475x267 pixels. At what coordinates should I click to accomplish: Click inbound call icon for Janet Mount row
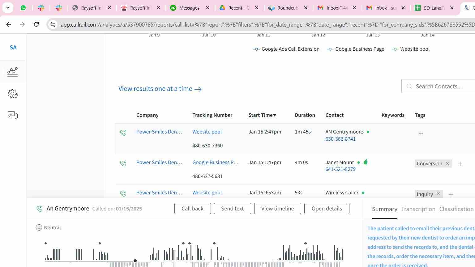(123, 163)
